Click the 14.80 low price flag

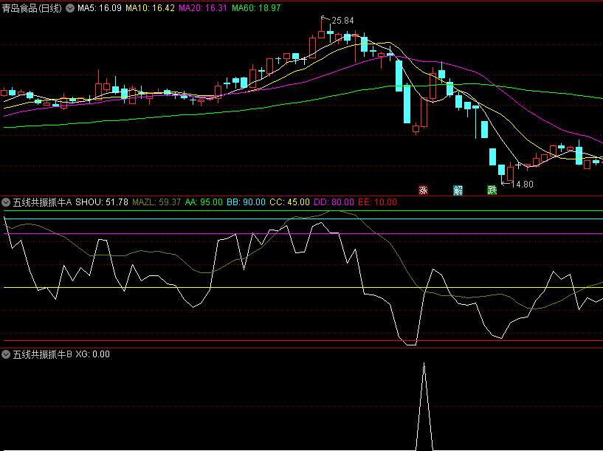[522, 184]
